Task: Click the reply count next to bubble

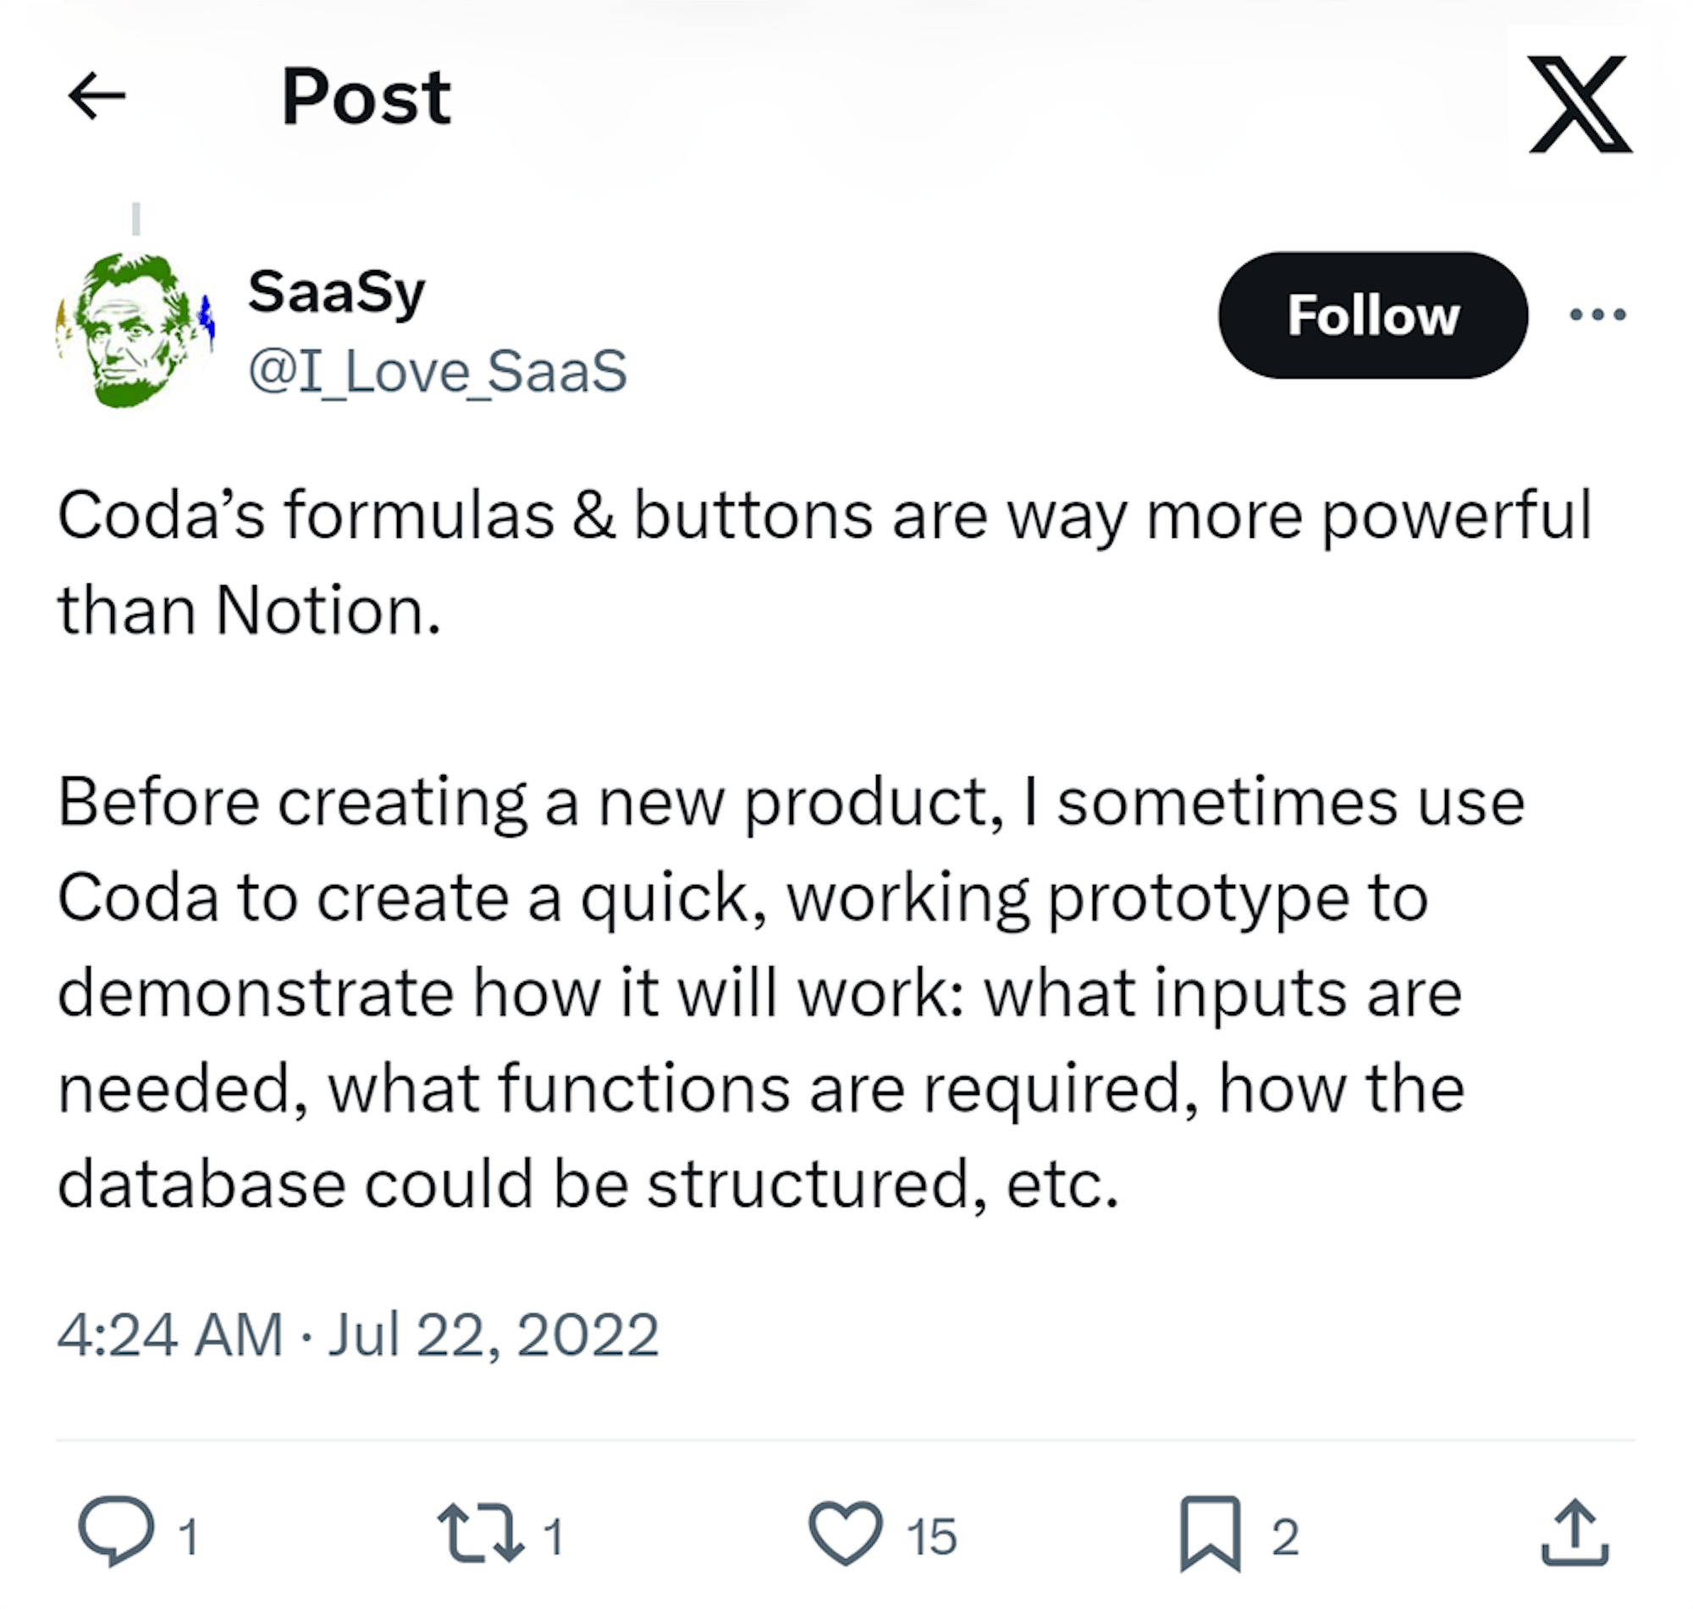Action: click(x=190, y=1536)
